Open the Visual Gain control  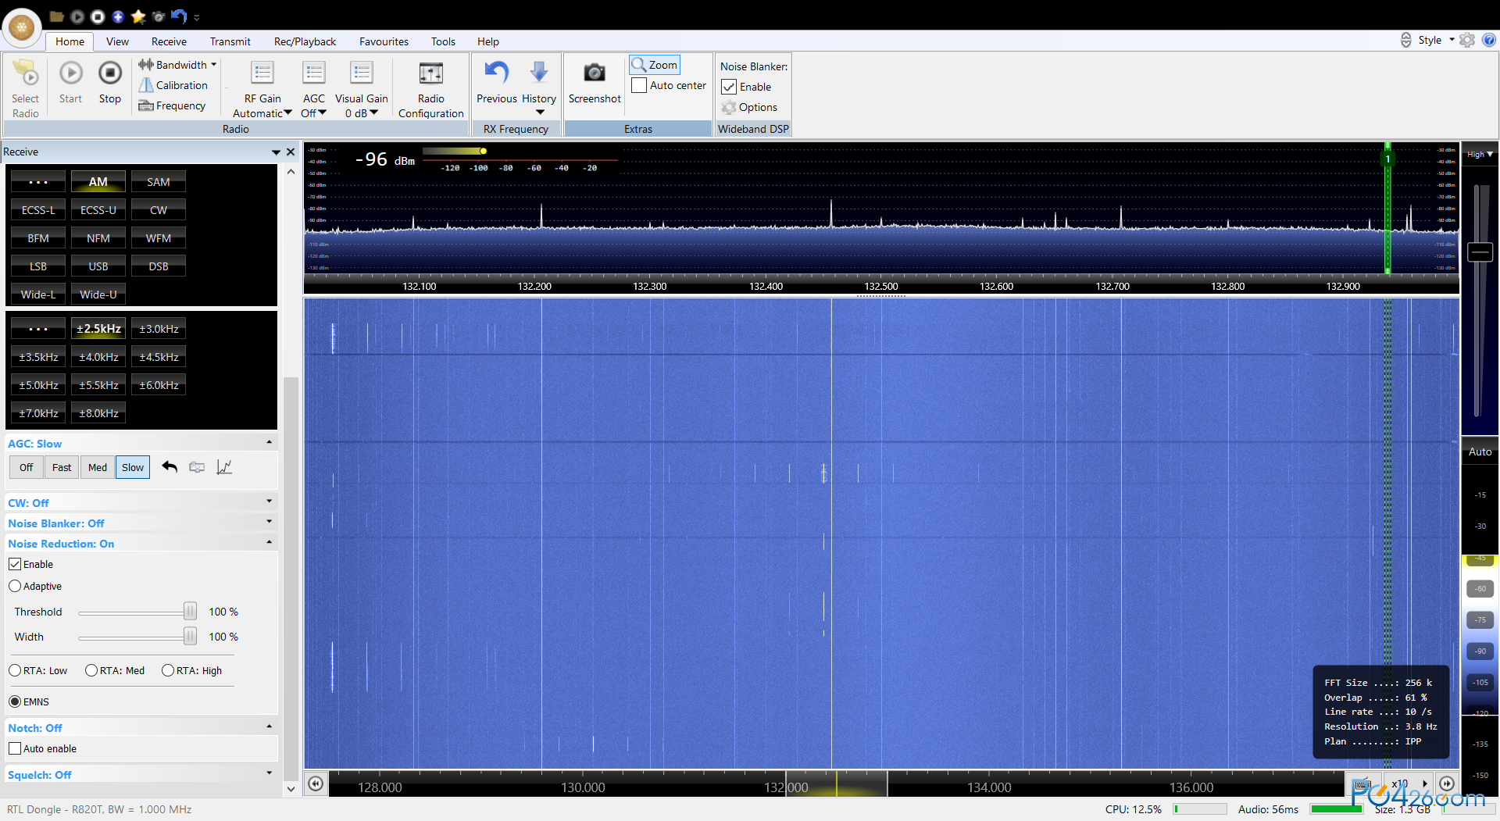pyautogui.click(x=361, y=88)
